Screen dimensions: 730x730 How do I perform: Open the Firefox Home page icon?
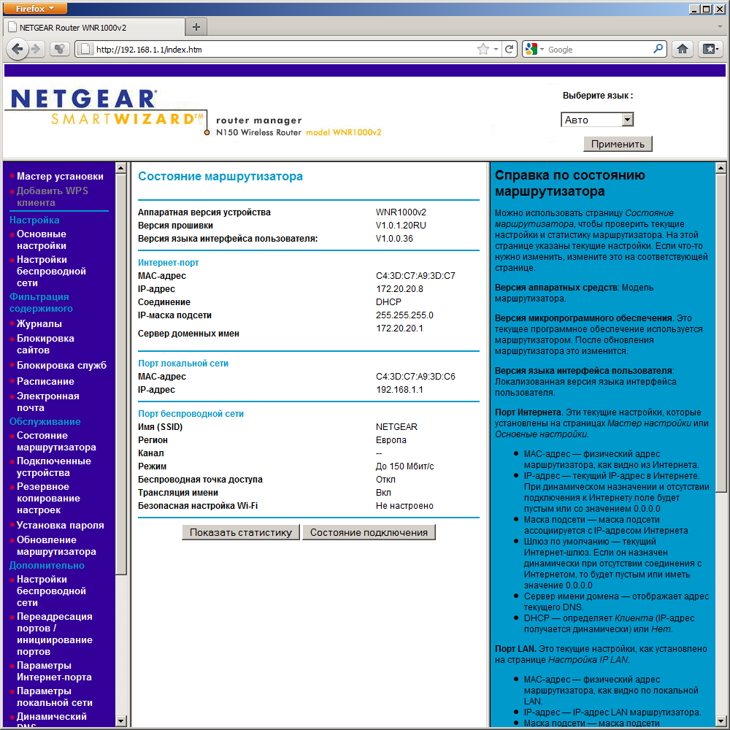(x=683, y=49)
